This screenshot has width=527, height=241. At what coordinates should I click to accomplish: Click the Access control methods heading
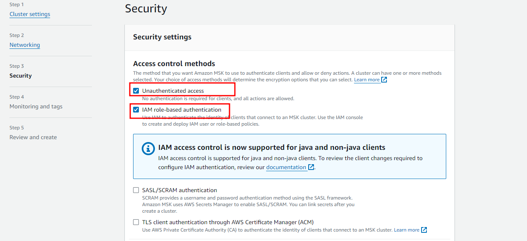(174, 64)
